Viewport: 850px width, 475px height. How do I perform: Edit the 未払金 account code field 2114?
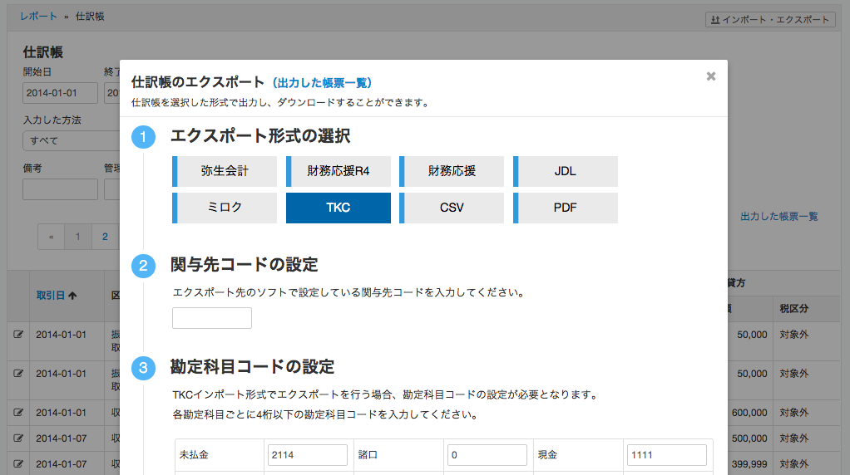308,455
